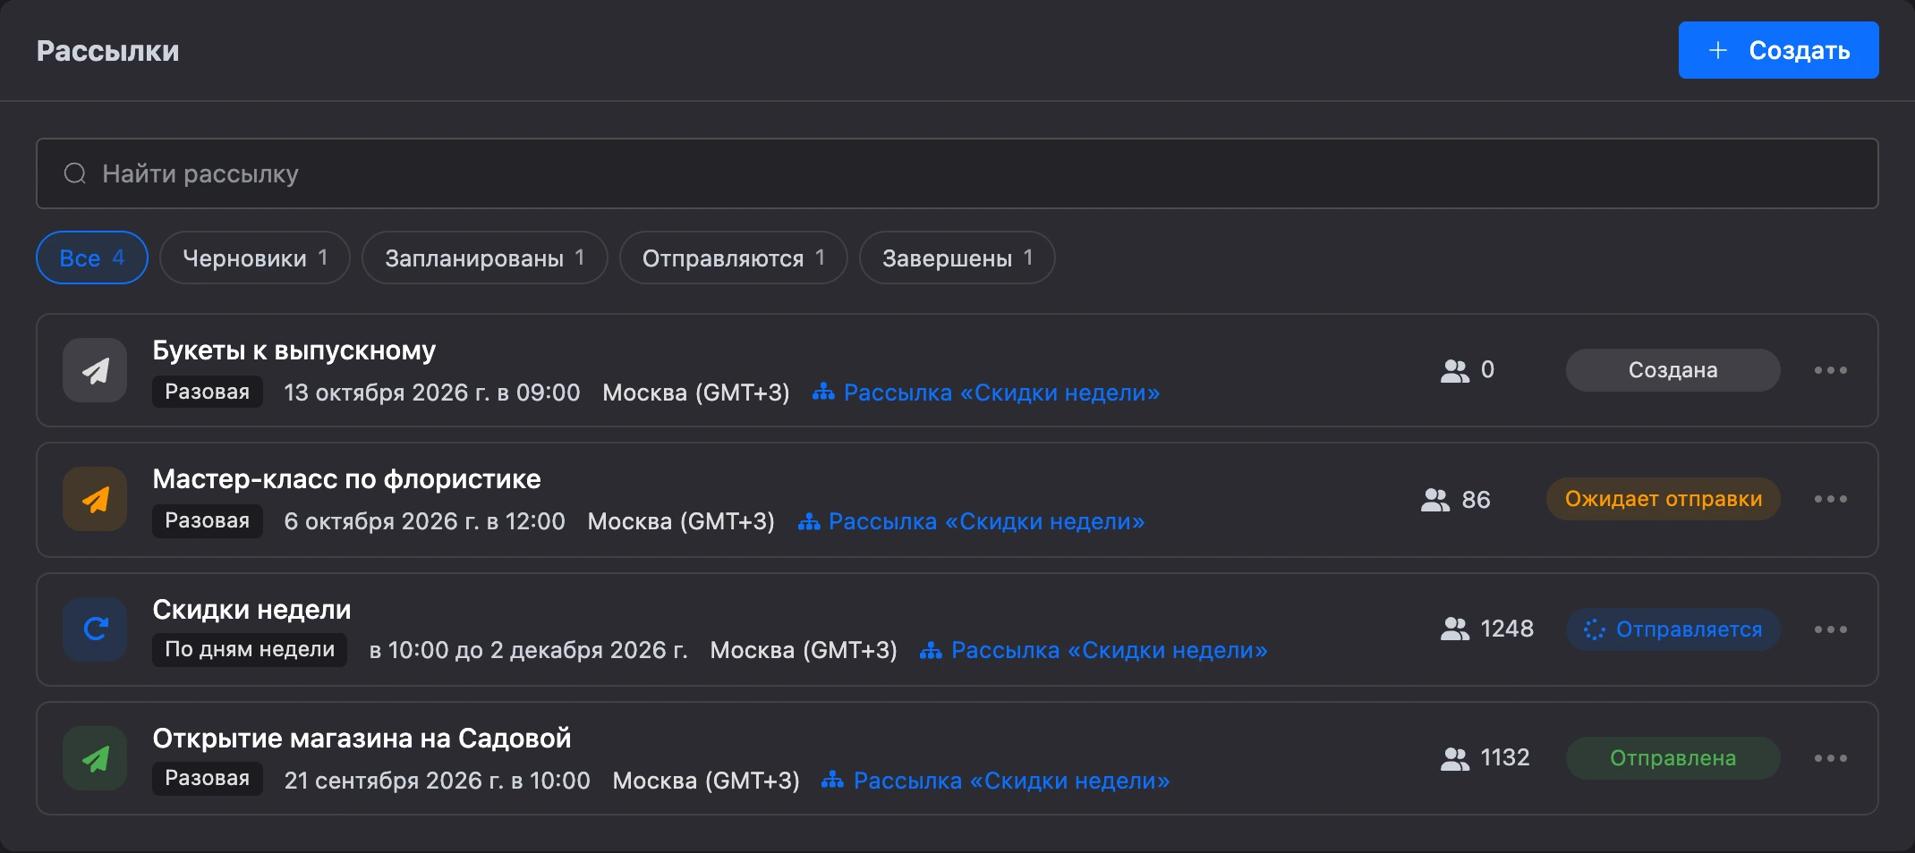Click the blue recurring arrow icon for Скидки недели

pyautogui.click(x=95, y=629)
